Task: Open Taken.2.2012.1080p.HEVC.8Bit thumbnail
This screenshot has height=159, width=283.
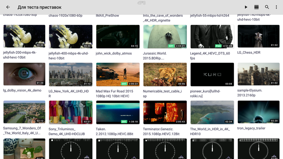Action: point(118,113)
